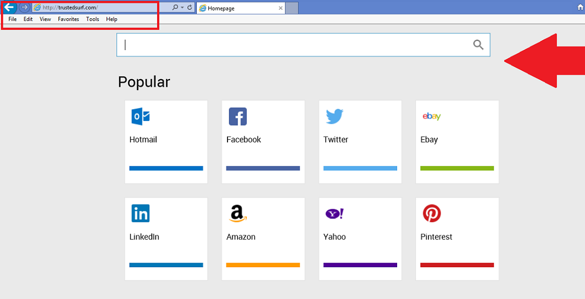Click the browser Forward arrow button
Viewport: 585px width, 299px height.
pyautogui.click(x=24, y=7)
